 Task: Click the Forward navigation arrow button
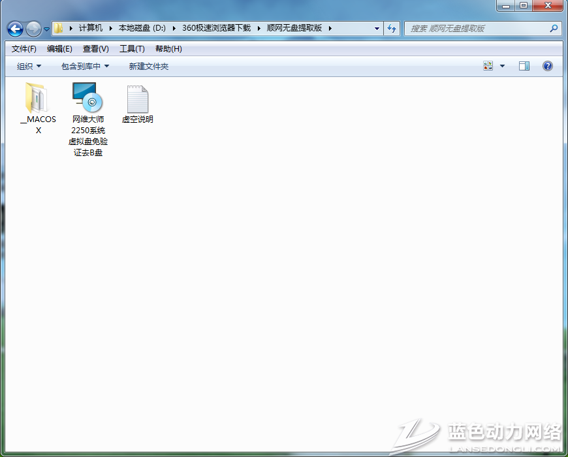coord(33,29)
